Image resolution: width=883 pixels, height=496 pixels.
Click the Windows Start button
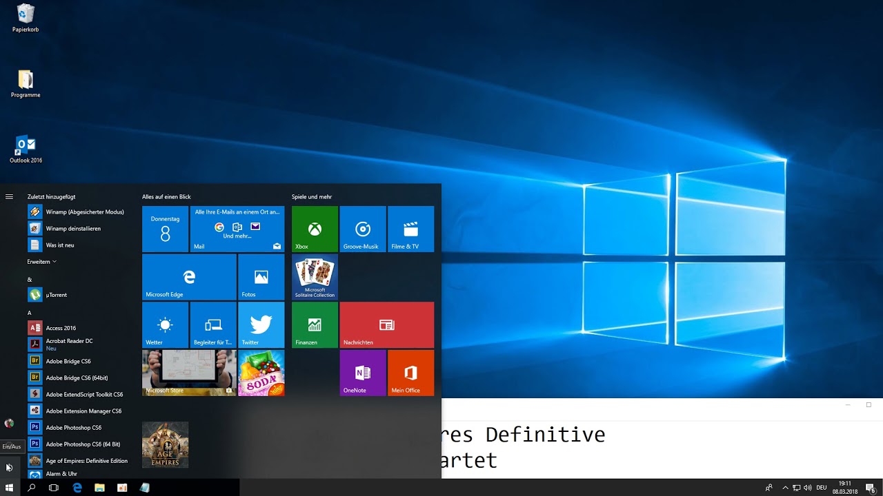click(x=9, y=488)
